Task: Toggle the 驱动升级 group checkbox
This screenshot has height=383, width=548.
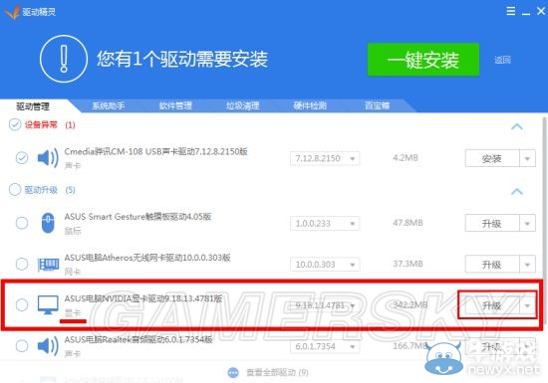Action: coord(15,190)
